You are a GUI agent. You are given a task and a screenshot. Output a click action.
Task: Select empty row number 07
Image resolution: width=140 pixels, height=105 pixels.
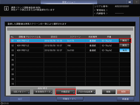[x=70, y=70]
